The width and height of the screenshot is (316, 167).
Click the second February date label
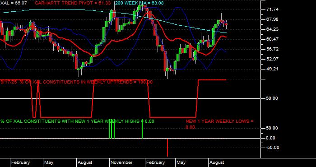(x=155, y=162)
